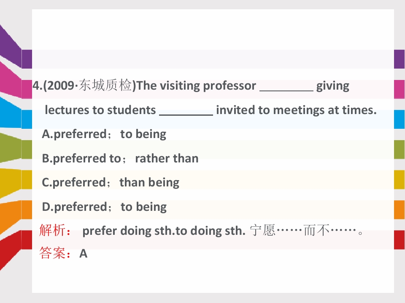
Task: Click the olive green block on left
Action: 27,149
